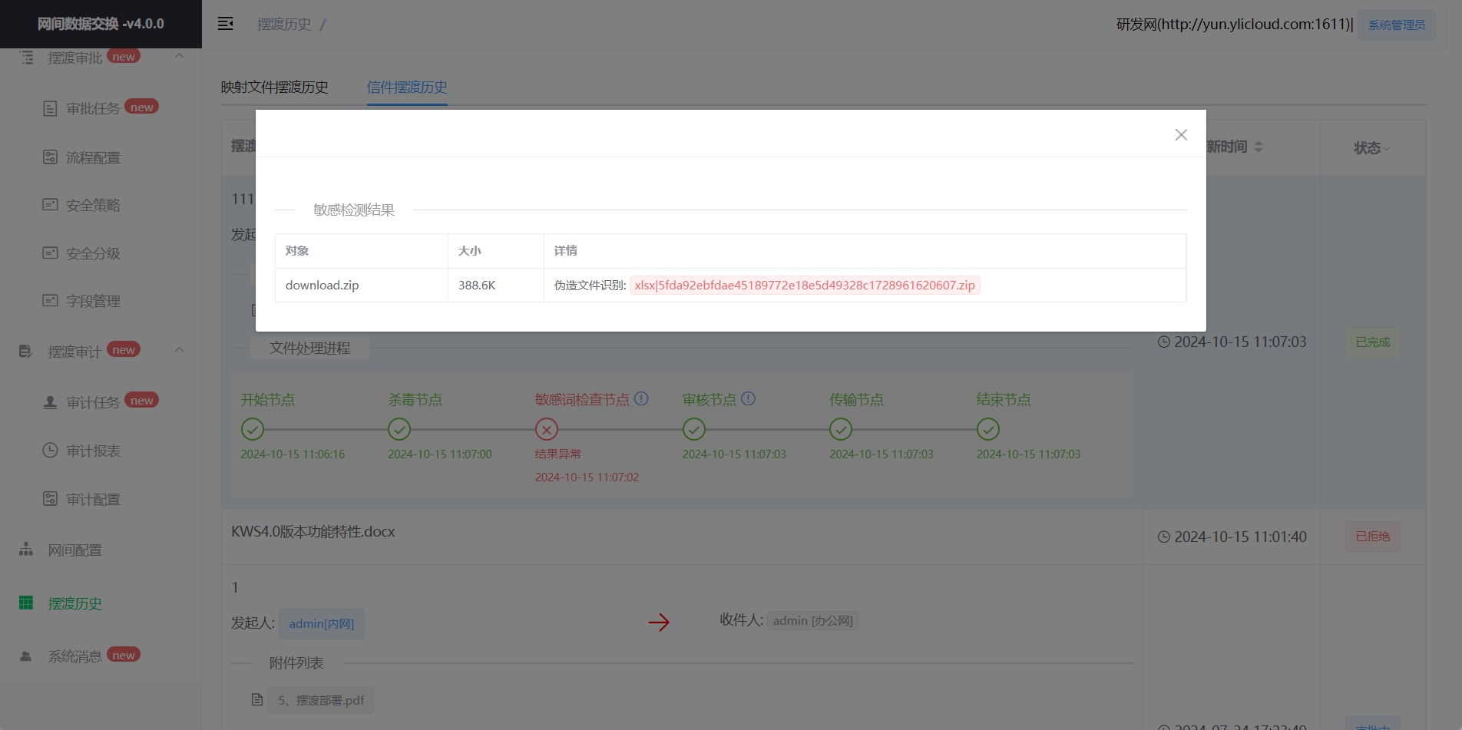Collapse the 摆渡审批 menu group
1462x730 pixels.
[x=179, y=56]
